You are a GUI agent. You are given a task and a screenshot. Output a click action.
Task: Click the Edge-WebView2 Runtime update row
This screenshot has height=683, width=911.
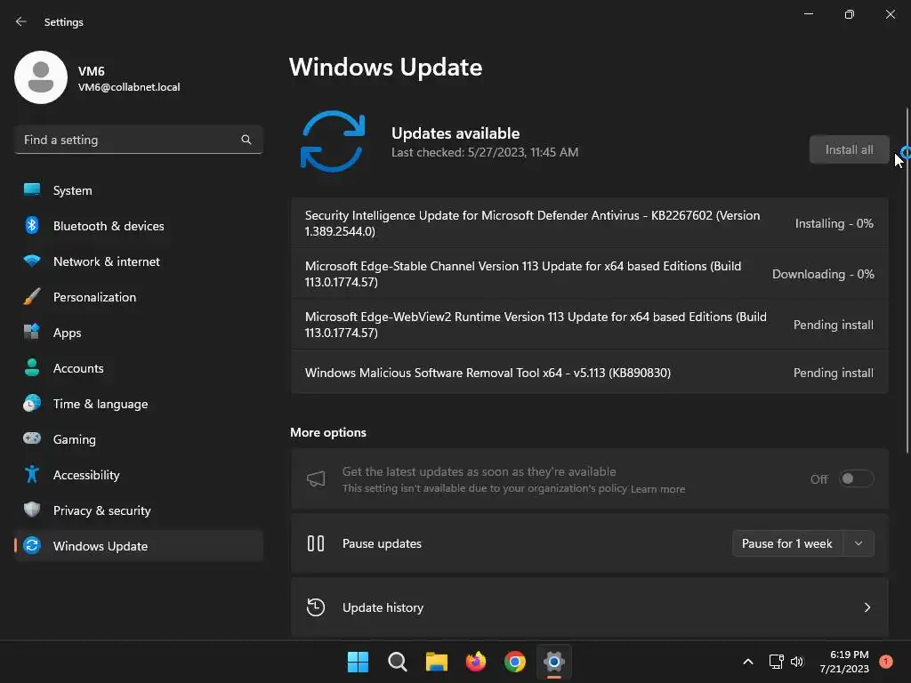[x=590, y=324]
